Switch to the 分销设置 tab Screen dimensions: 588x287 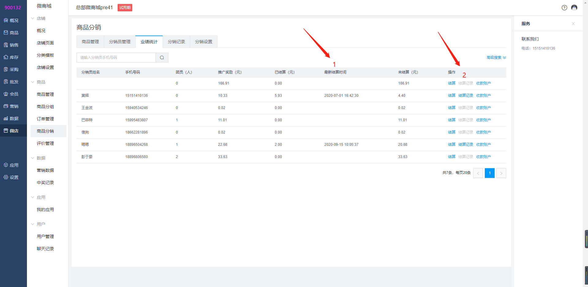203,42
